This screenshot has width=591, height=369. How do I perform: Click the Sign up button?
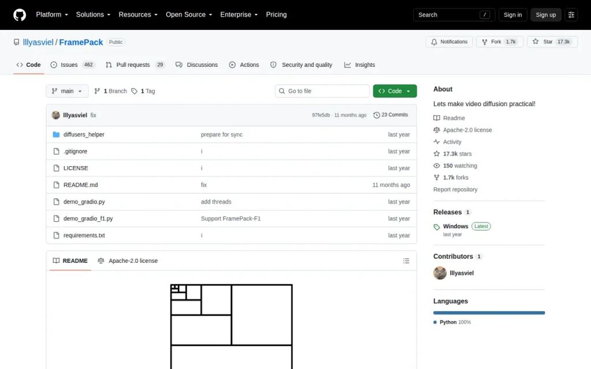click(x=546, y=14)
